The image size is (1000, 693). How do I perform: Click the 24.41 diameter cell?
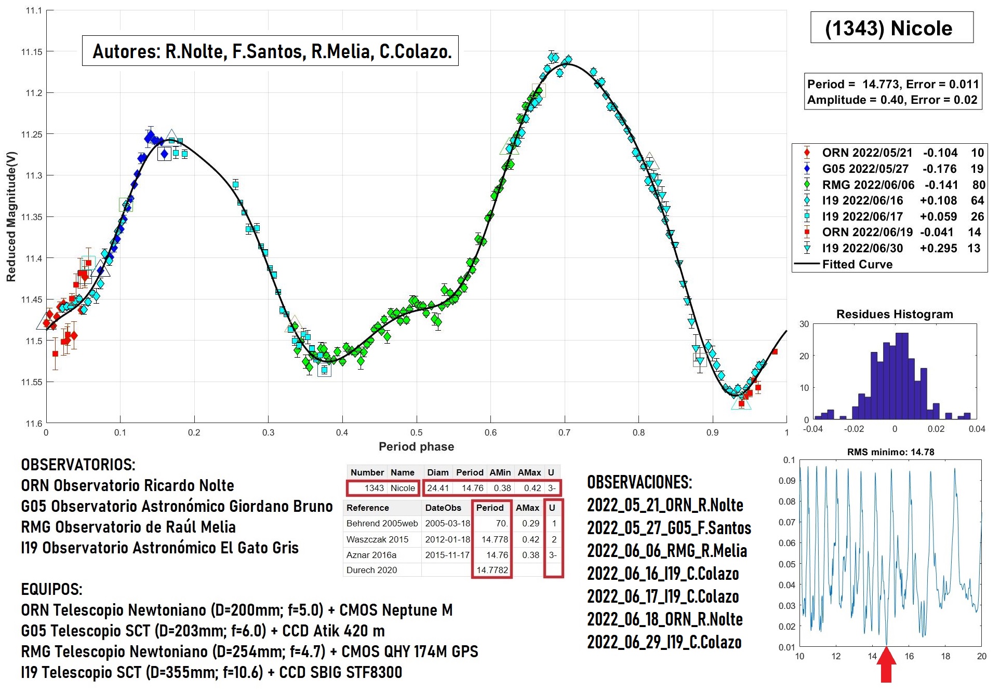click(438, 488)
